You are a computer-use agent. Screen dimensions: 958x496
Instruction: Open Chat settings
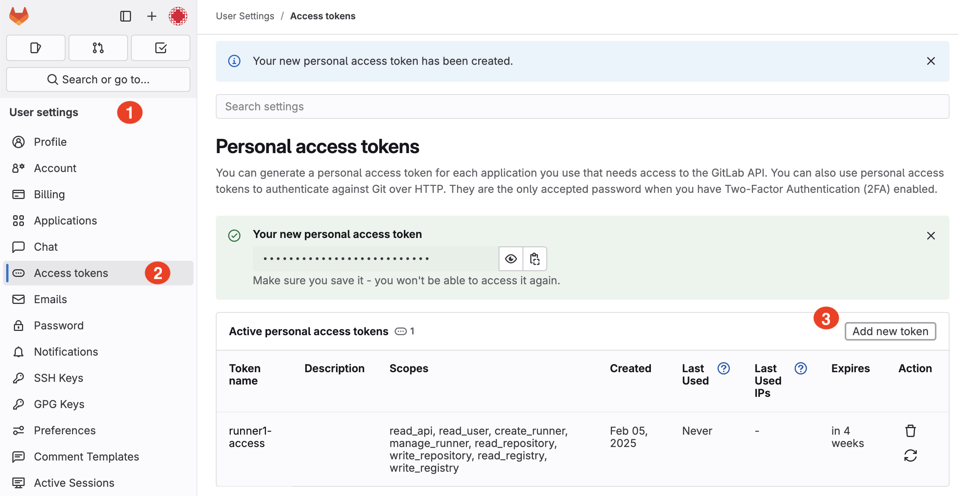click(98, 247)
